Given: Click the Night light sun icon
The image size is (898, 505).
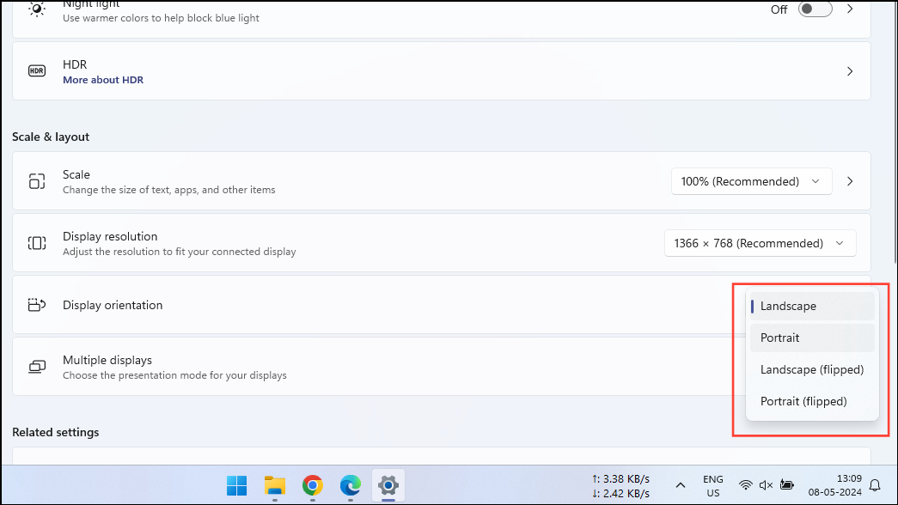Looking at the screenshot, I should (36, 10).
